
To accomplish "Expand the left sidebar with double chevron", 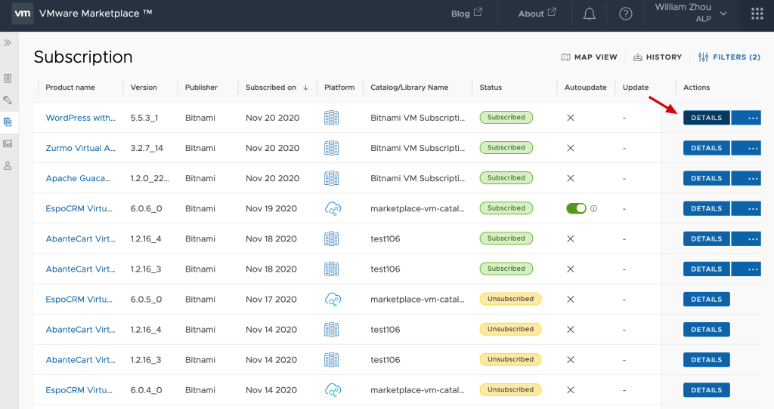I will click(8, 43).
